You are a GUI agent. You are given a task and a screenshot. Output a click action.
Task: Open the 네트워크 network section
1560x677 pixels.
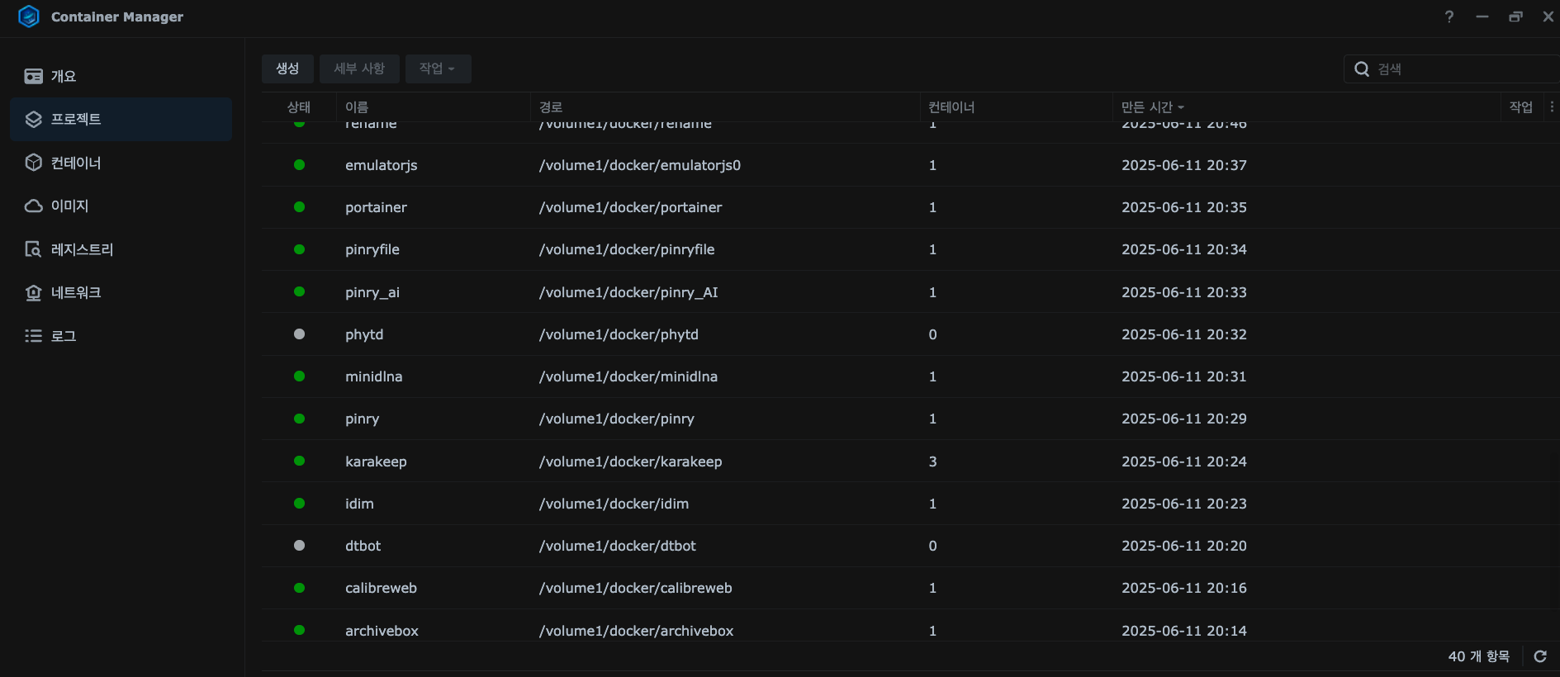(75, 293)
